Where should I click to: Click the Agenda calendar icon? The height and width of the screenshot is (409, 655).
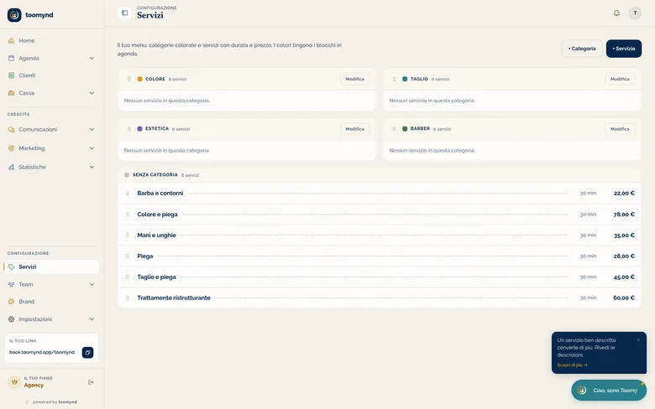pyautogui.click(x=11, y=59)
